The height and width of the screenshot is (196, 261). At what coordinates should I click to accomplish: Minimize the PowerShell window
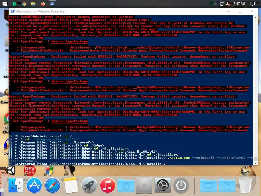click(229, 11)
